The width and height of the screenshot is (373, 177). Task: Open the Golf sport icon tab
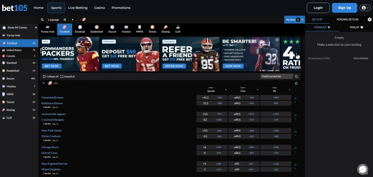click(178, 29)
